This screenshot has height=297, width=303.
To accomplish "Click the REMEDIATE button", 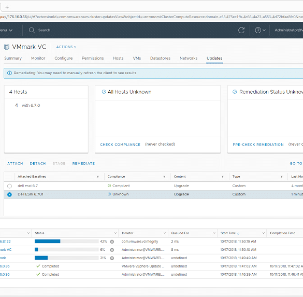I will (x=83, y=164).
